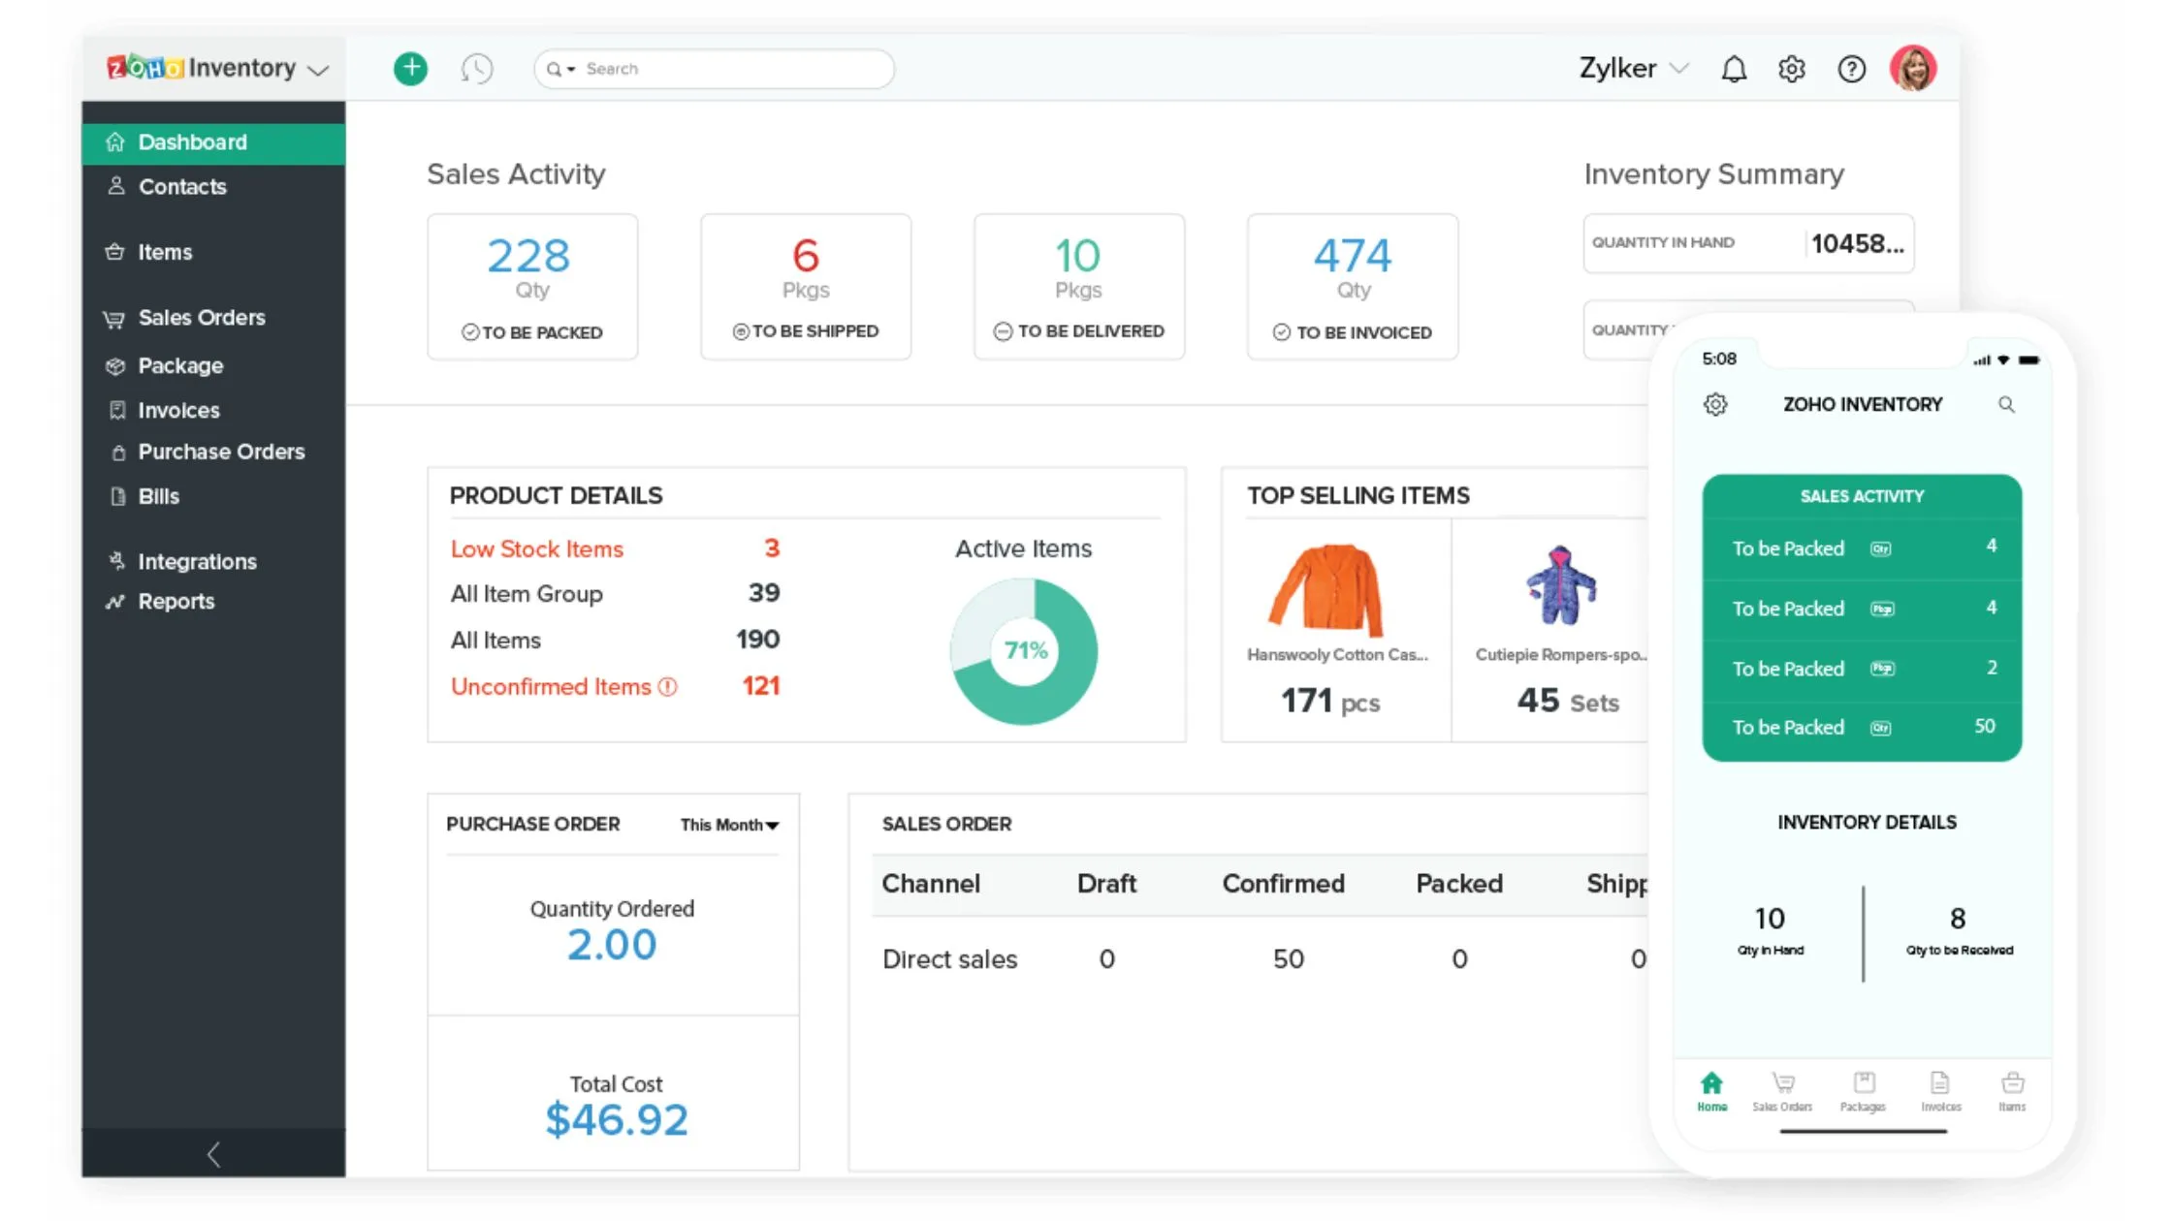
Task: Select Integrations in the sidebar
Action: (197, 561)
